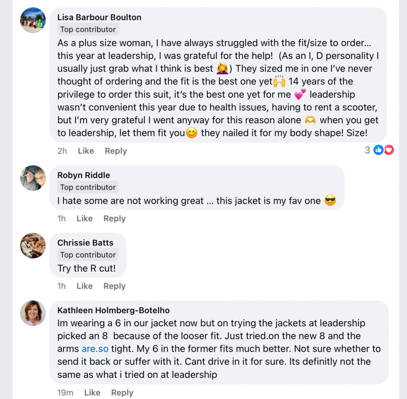Like Kathleen Holmberg-Botelho's comment
This screenshot has height=399, width=407.
pyautogui.click(x=92, y=393)
